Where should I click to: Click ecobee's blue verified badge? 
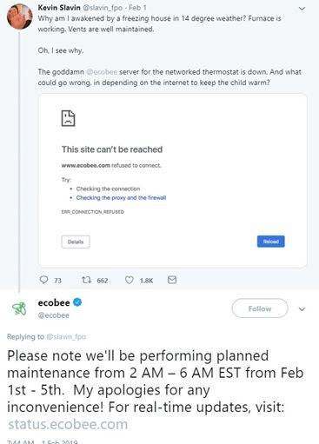click(77, 302)
